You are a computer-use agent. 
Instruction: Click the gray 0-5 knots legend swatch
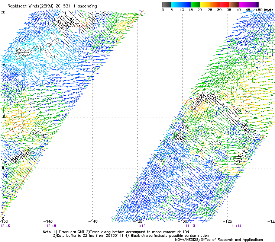[166, 4]
